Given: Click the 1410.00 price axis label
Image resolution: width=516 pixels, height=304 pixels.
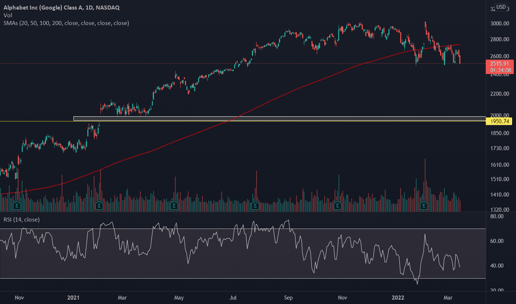Looking at the screenshot, I should pos(499,195).
